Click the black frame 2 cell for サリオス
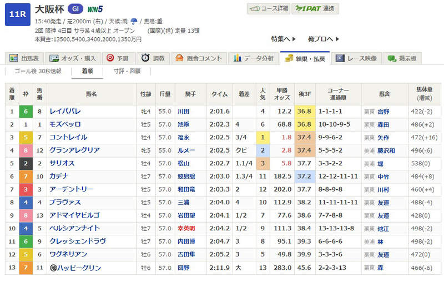This screenshot has width=444, height=282. point(26,164)
